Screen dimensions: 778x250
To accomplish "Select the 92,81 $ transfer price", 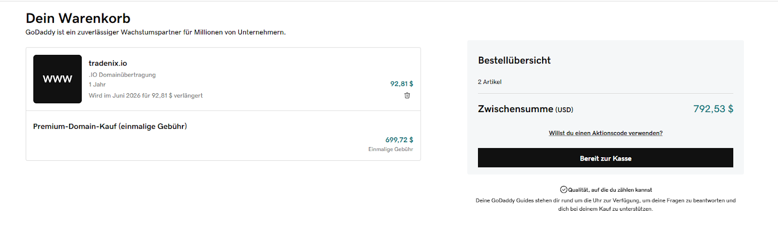I will pyautogui.click(x=402, y=83).
